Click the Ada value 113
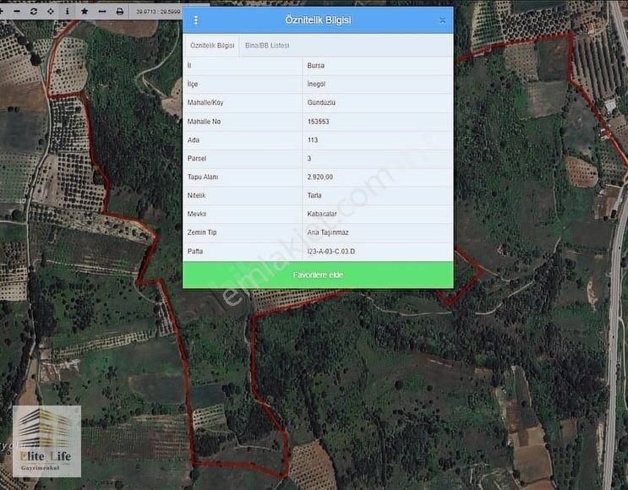This screenshot has width=628, height=490. coord(313,140)
